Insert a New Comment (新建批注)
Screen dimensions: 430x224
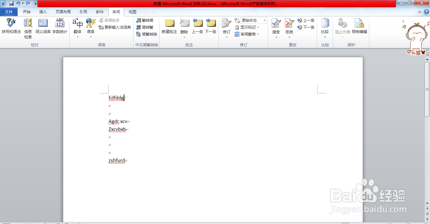coord(169,26)
